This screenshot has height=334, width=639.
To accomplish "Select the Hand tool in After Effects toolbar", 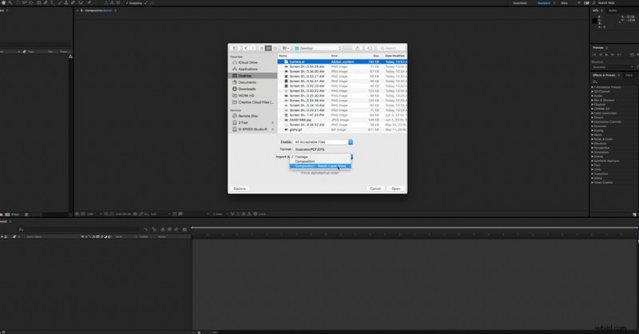I will coord(3,3).
